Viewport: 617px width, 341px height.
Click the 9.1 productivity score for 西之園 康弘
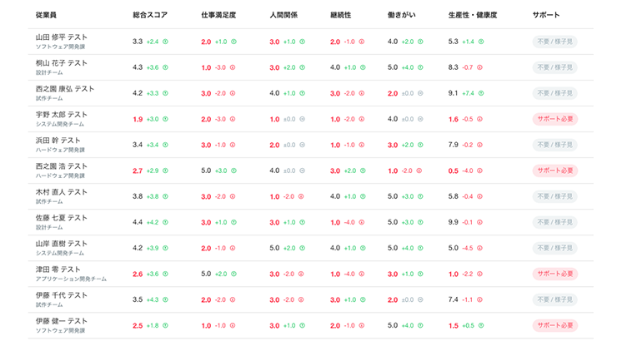[x=453, y=93]
